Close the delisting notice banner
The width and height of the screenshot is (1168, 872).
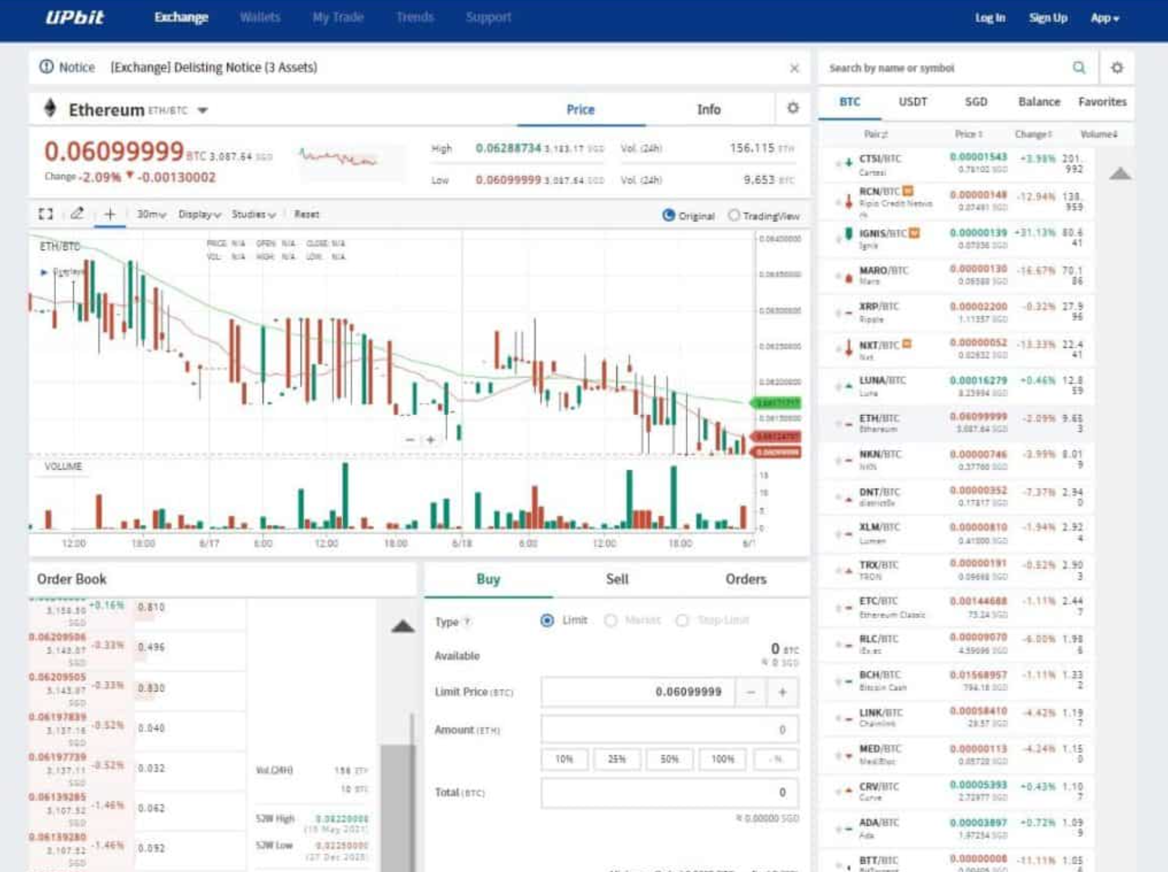(794, 68)
